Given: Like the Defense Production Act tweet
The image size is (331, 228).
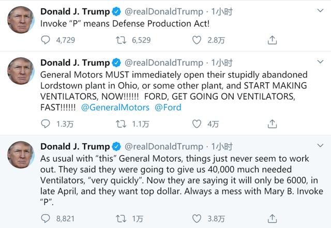Looking at the screenshot, I should [x=196, y=40].
